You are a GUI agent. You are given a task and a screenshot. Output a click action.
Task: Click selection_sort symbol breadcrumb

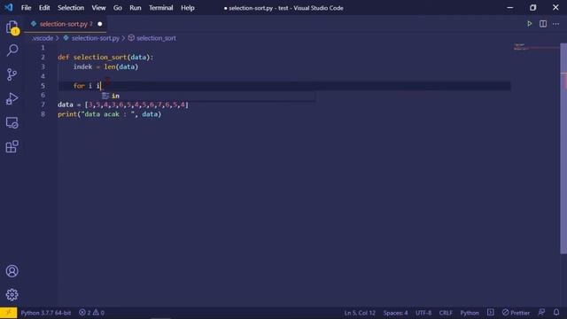pos(156,38)
